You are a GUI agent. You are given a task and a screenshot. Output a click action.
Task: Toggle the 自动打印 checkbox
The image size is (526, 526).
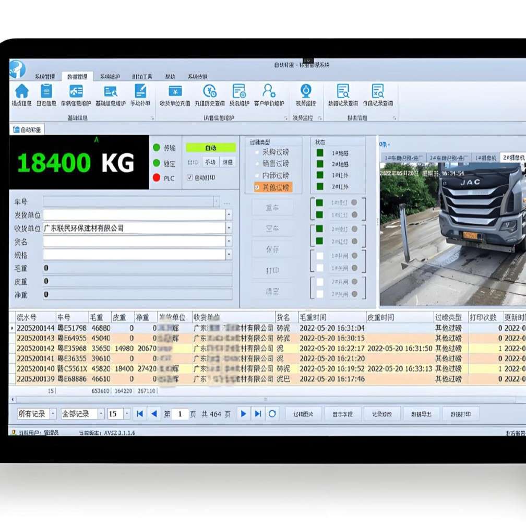189,177
